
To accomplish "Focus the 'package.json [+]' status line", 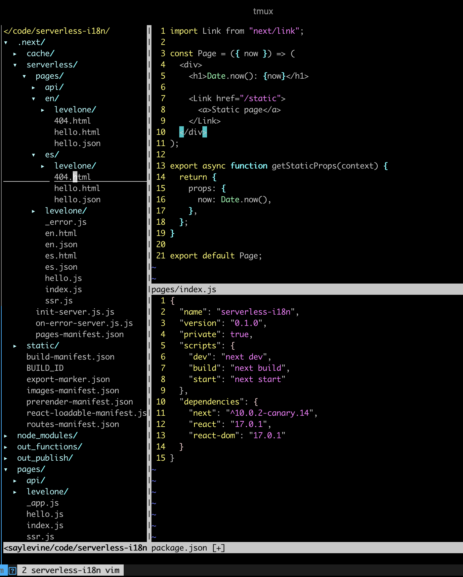I will tap(307, 548).
